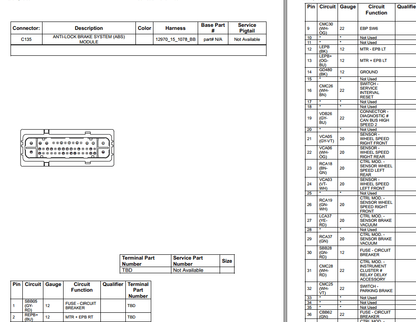Select circuit CMC30 (WH-OG) at pin 9

click(326, 28)
